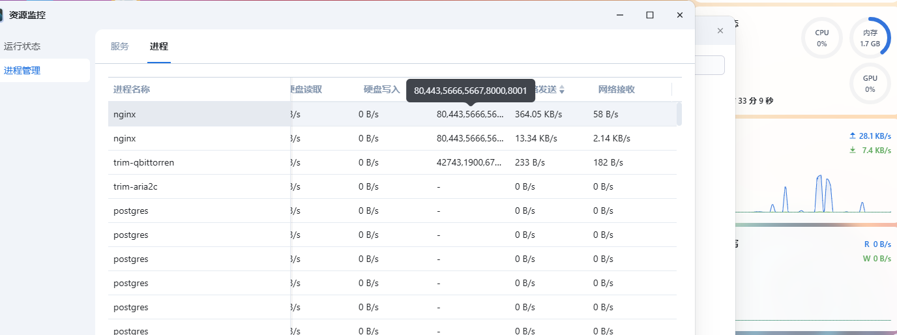
Task: Click the input field in the background panel
Action: [x=710, y=65]
